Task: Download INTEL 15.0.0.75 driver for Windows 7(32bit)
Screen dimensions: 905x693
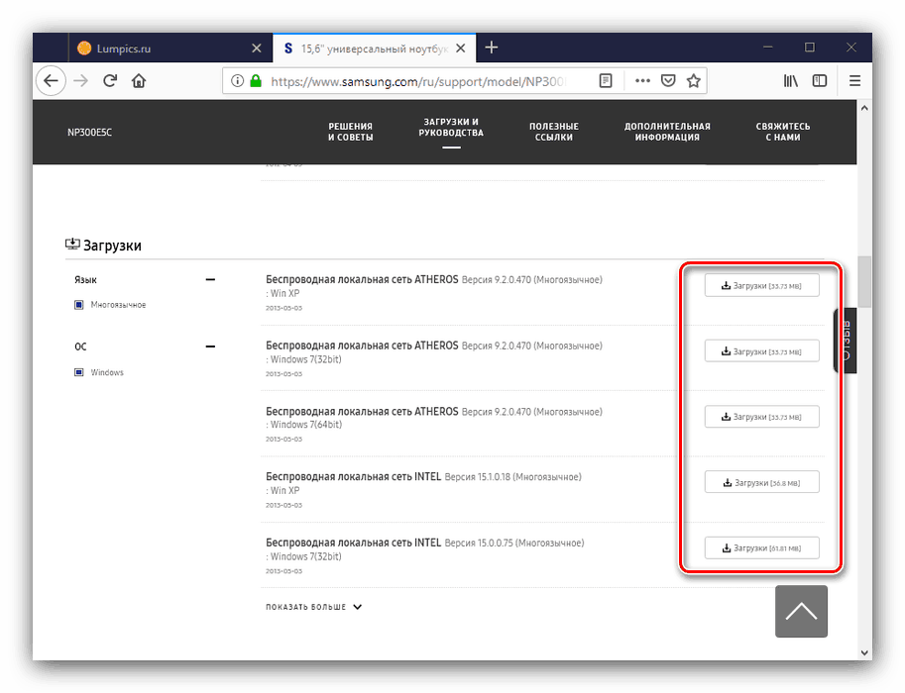Action: pyautogui.click(x=762, y=548)
